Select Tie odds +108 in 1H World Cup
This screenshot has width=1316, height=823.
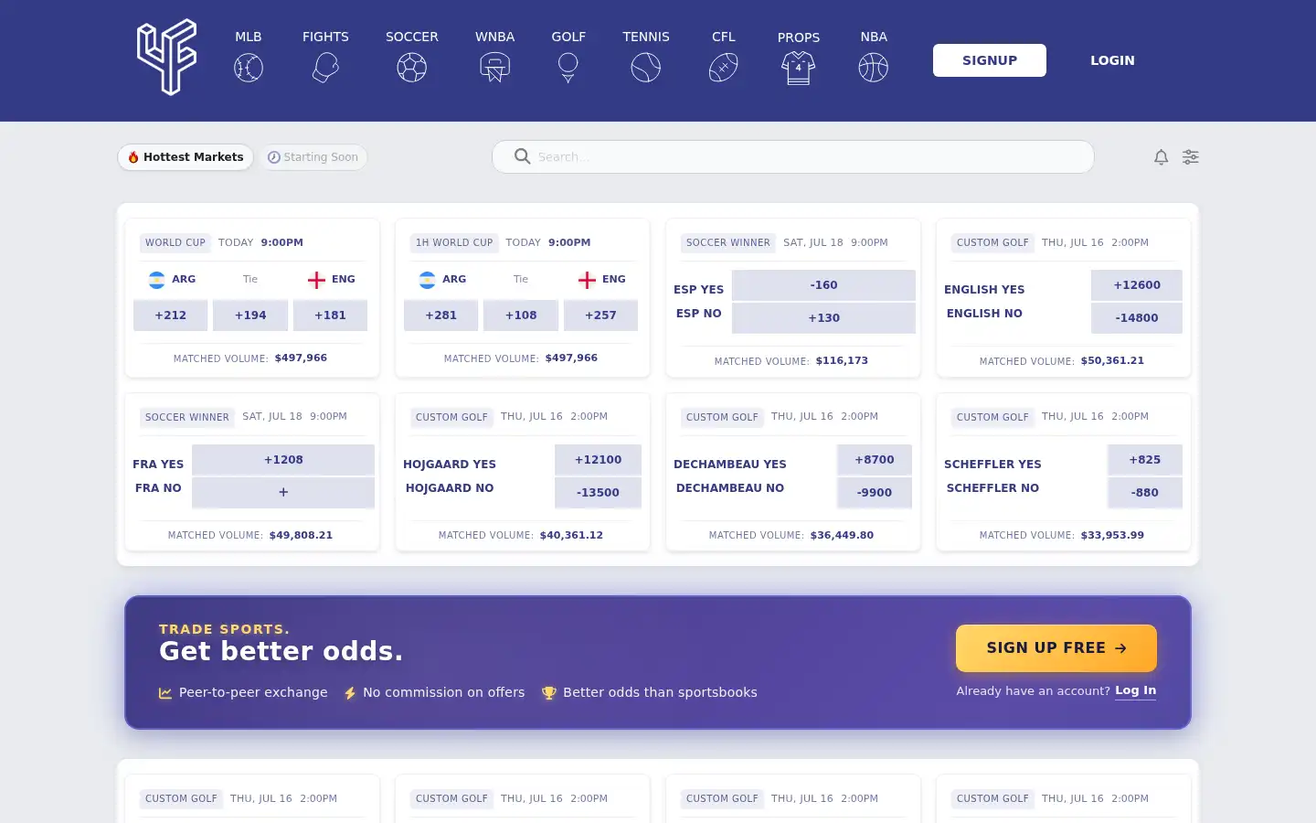521,315
